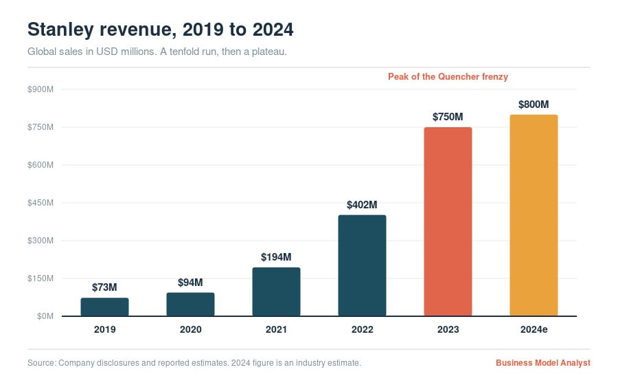Click the '$300M' y-axis tick label

coord(41,241)
